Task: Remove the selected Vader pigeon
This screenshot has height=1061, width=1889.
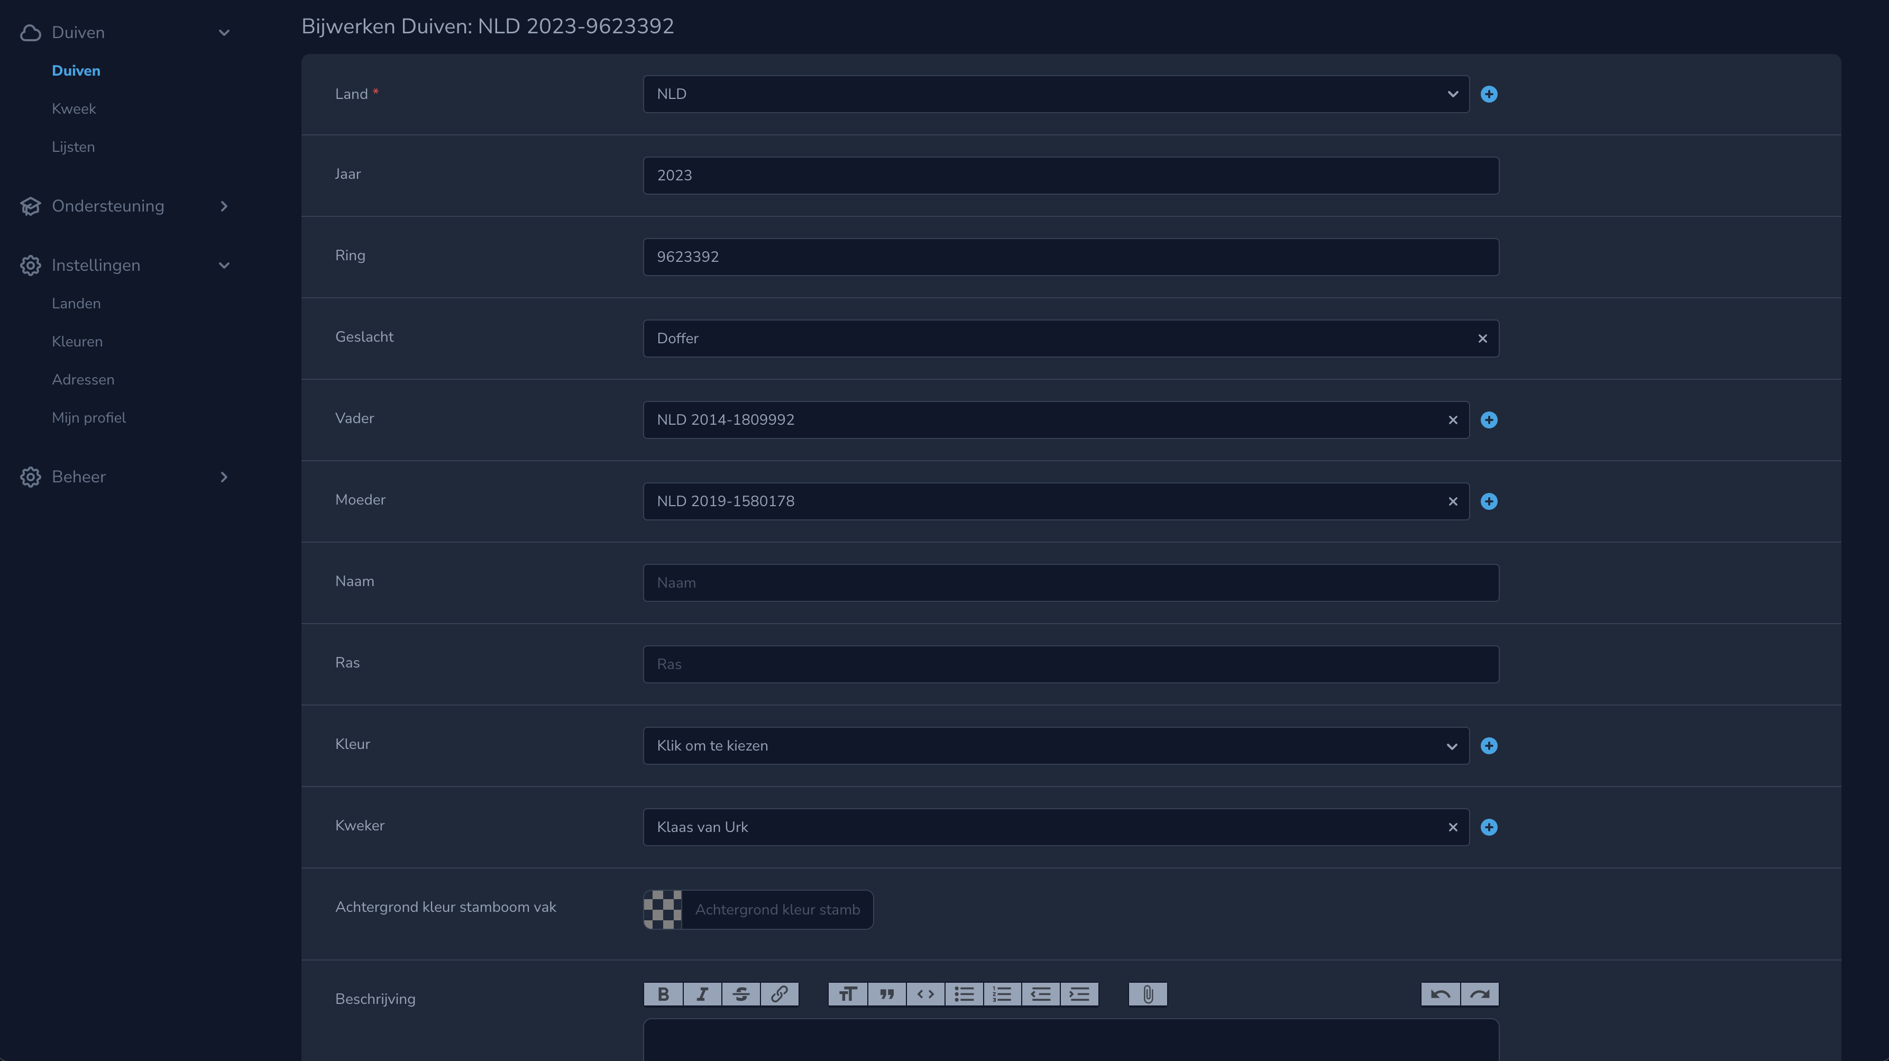Action: (x=1453, y=420)
